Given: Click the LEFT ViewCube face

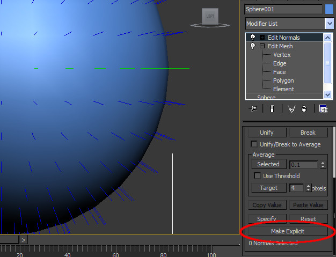Looking at the screenshot, I should pyautogui.click(x=210, y=16).
